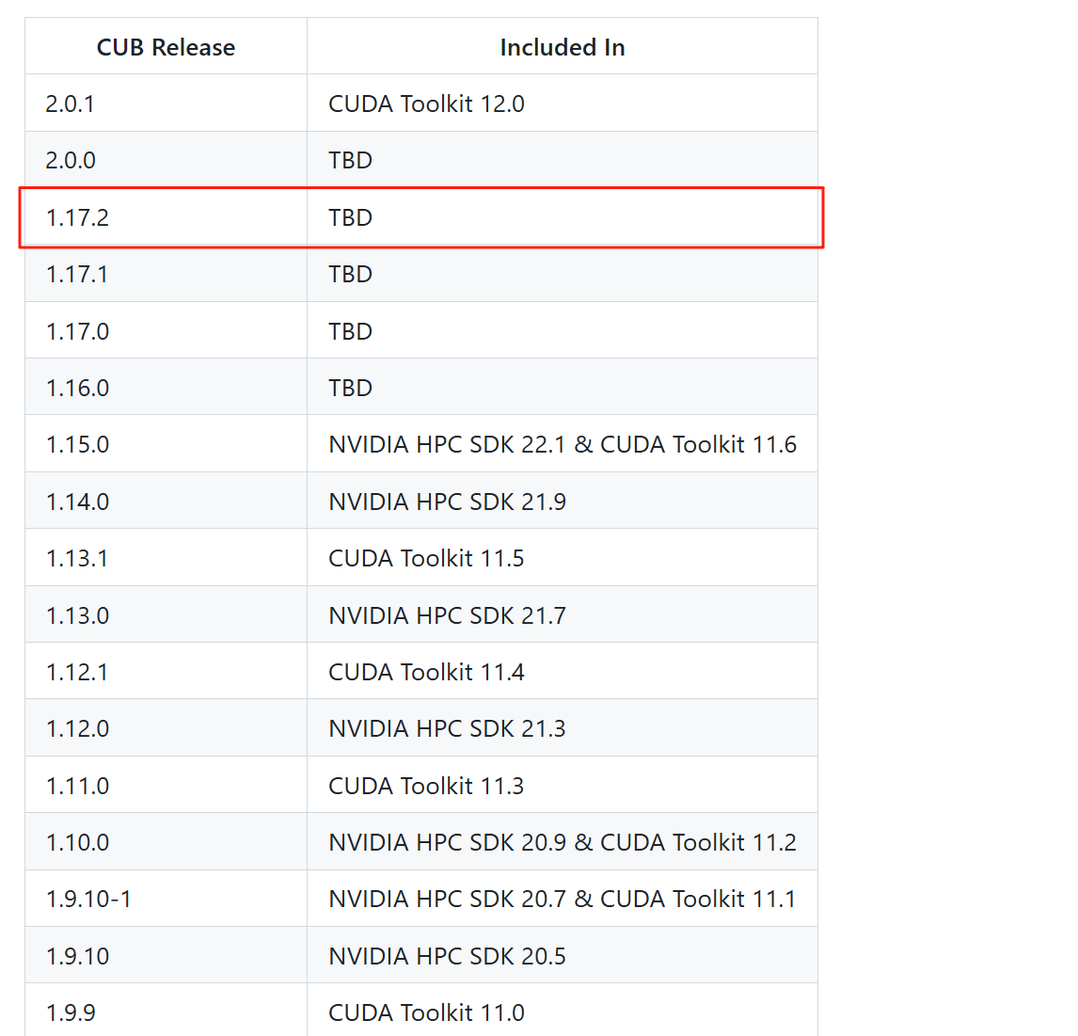
Task: Click the "NVIDIA HPC SDK 21.9" cell
Action: pyautogui.click(x=563, y=501)
